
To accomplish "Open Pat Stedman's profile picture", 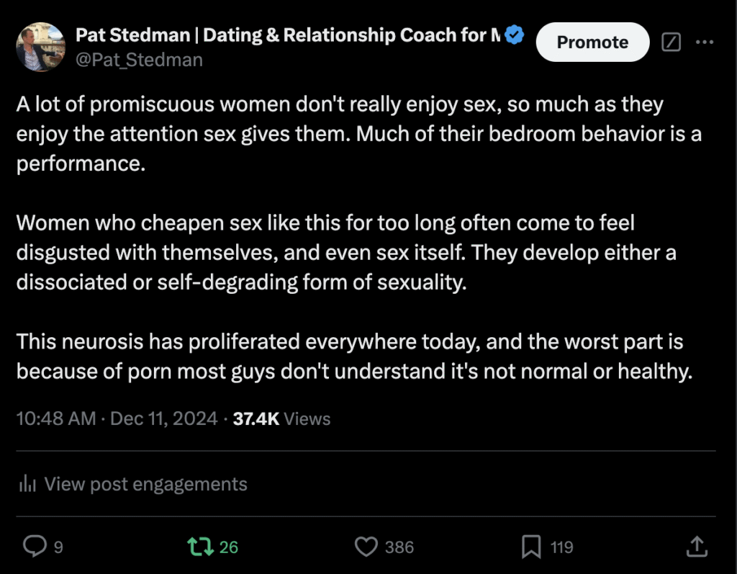I will 40,47.
